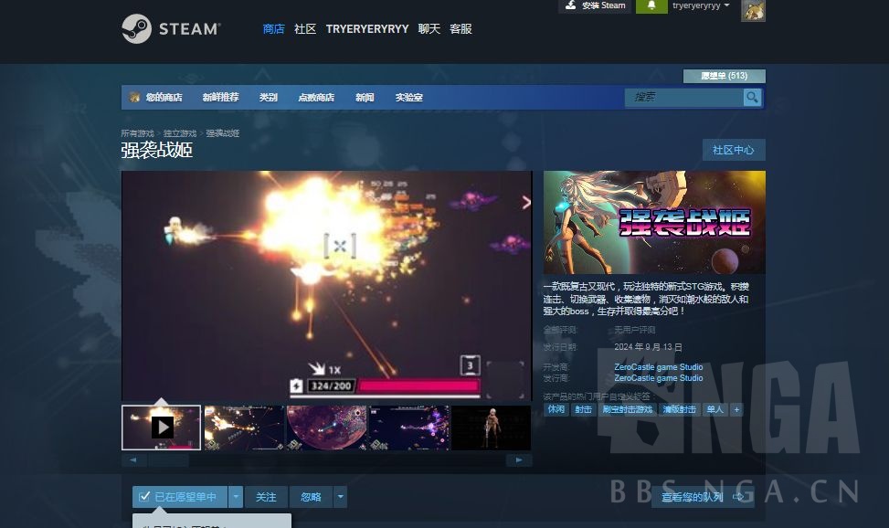Open TRYERYERYRYY profile menu
This screenshot has height=528, width=889.
click(366, 29)
